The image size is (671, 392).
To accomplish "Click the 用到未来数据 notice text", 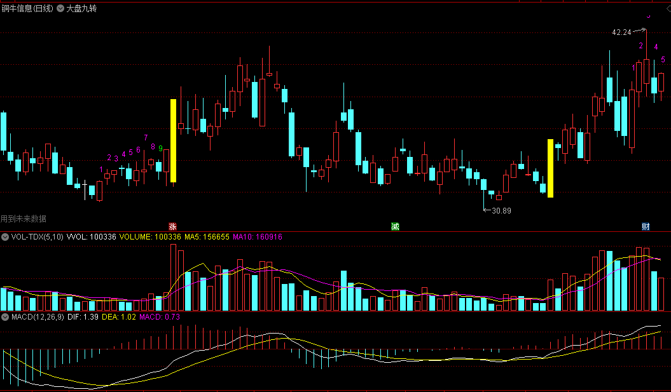I will point(24,219).
